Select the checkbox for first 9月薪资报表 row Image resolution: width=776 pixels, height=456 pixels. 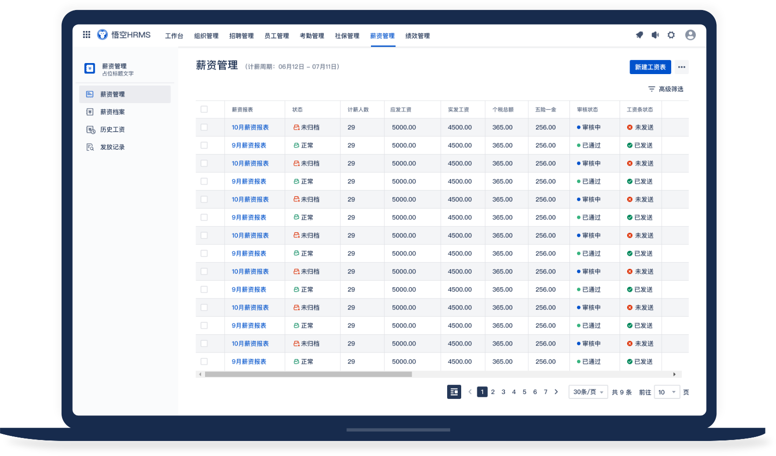(x=204, y=145)
